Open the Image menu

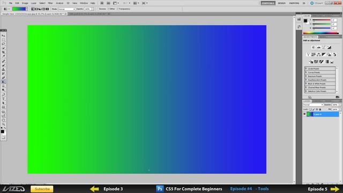click(x=25, y=3)
